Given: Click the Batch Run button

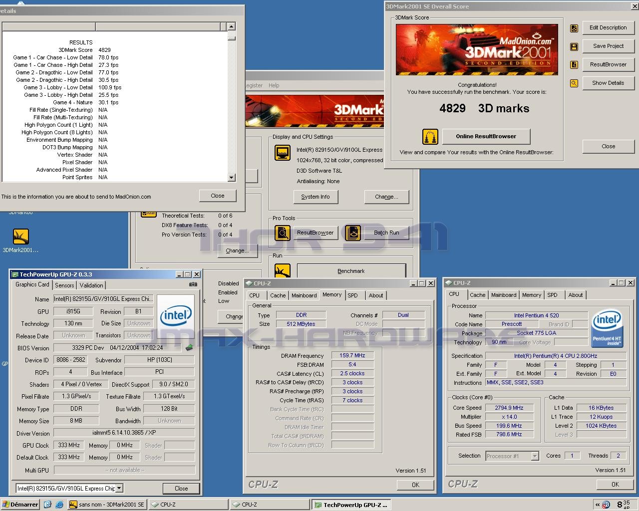Looking at the screenshot, I should (x=386, y=233).
